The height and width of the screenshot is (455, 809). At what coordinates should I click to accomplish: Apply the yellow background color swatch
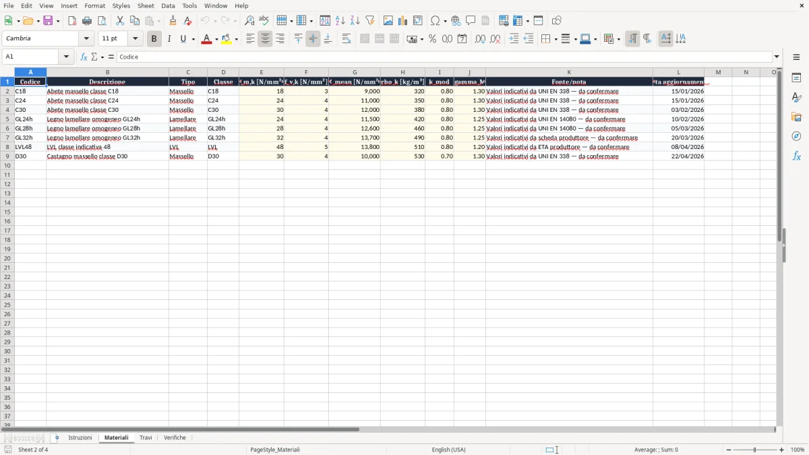pos(227,39)
